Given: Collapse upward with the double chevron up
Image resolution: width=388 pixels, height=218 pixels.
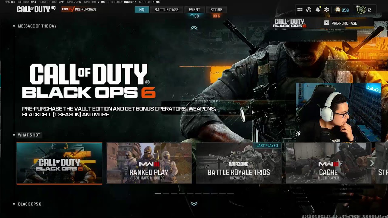Looking at the screenshot, I should pos(194,28).
